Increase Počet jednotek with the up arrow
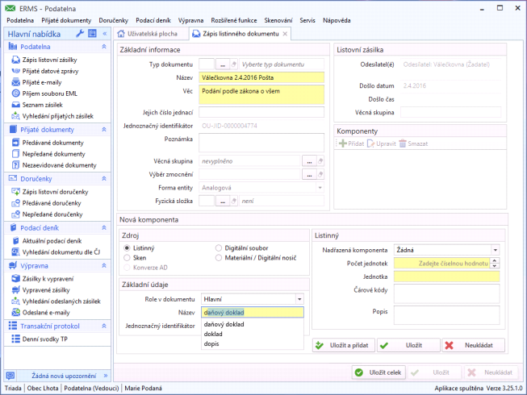Screen dimensions: 527x395 495,260
